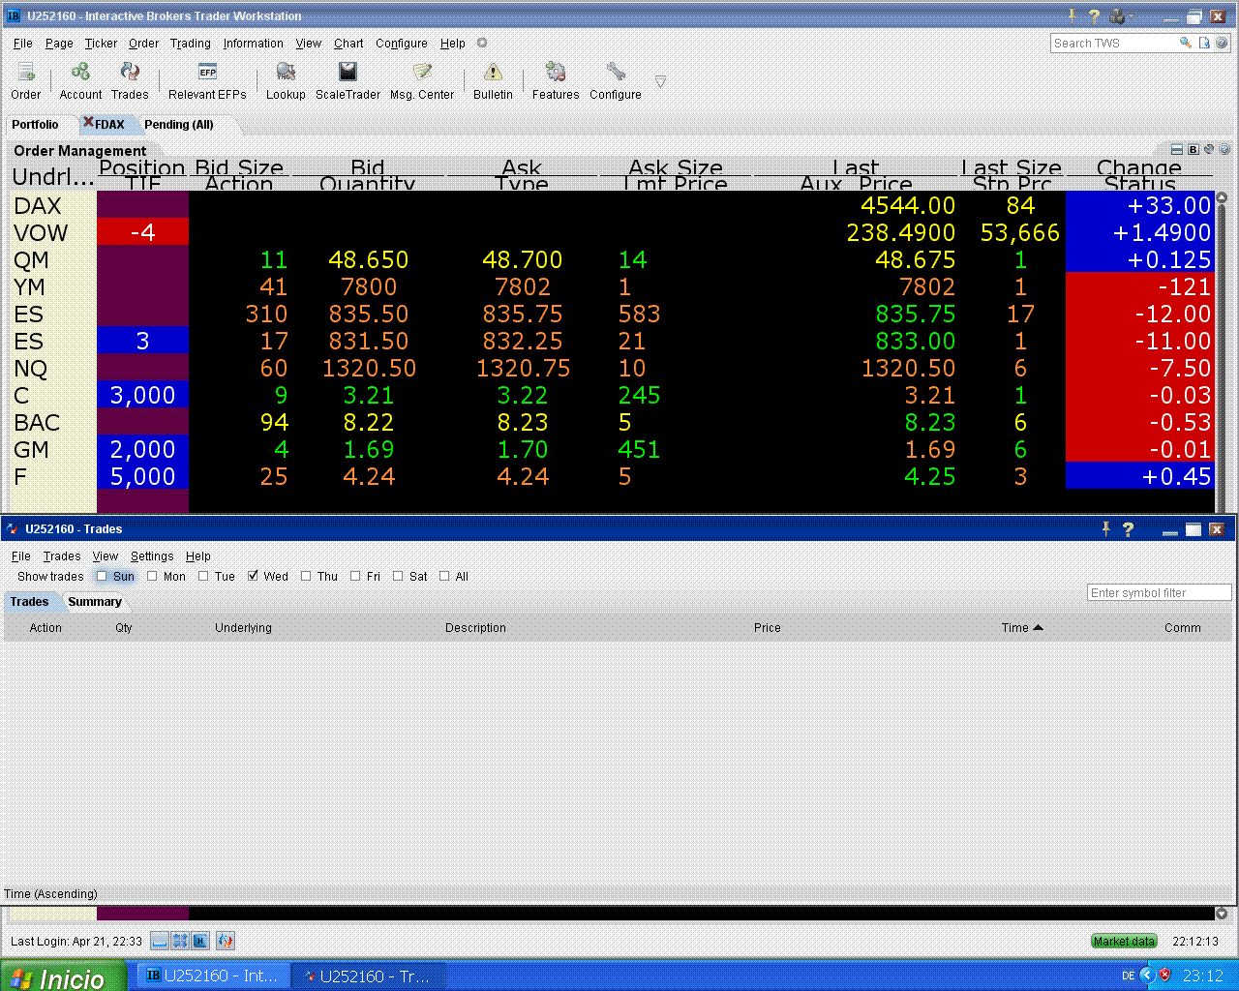This screenshot has height=991, width=1239.
Task: Select the Trades tab in Trades window
Action: (29, 602)
